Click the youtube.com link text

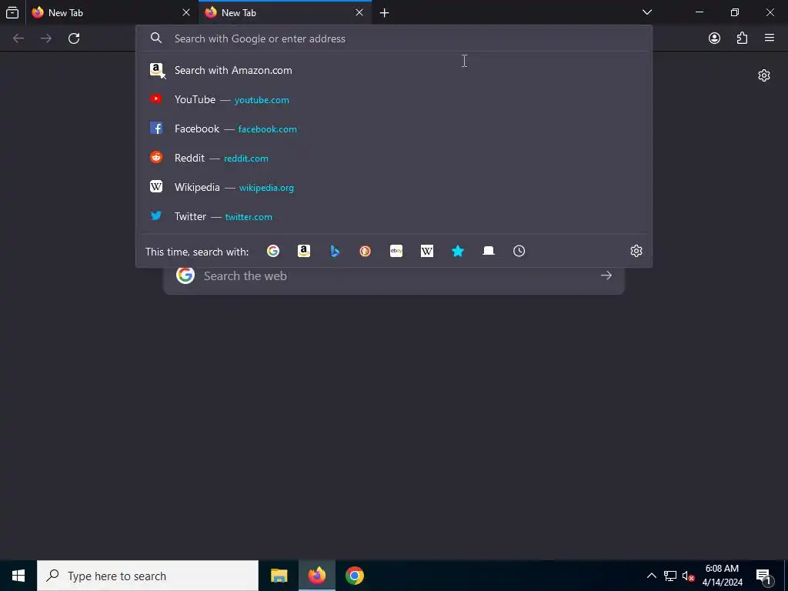click(262, 100)
